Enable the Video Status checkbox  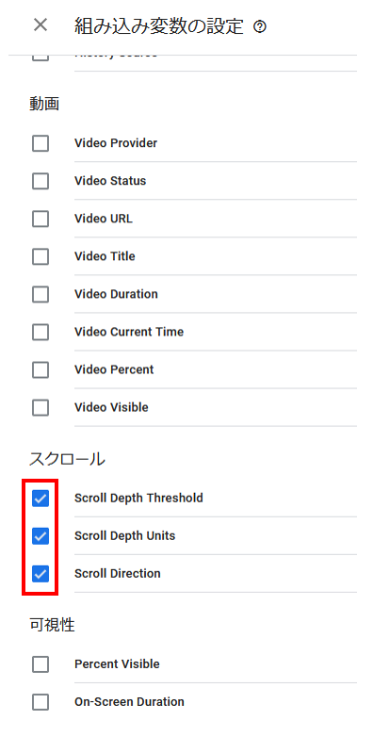[41, 181]
